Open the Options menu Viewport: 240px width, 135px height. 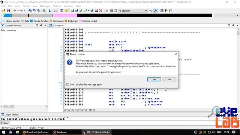coord(57,6)
